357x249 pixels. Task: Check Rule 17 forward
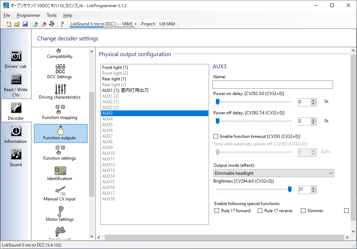217,211
